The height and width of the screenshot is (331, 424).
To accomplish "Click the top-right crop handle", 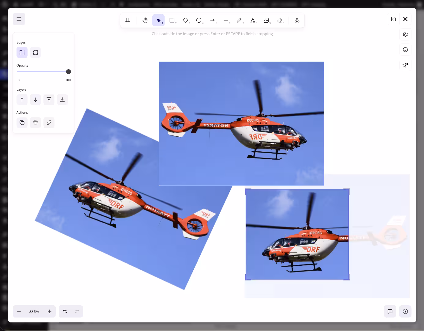I will click(348, 190).
